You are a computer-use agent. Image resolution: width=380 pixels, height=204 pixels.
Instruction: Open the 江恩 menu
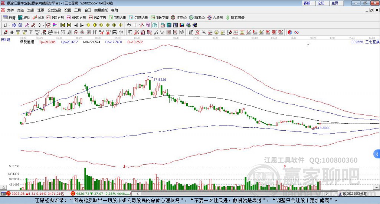point(41,10)
